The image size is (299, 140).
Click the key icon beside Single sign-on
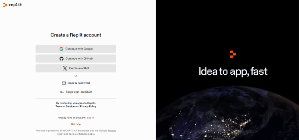tap(62, 92)
